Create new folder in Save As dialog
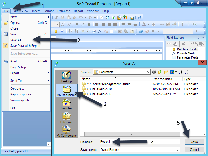 (166, 72)
